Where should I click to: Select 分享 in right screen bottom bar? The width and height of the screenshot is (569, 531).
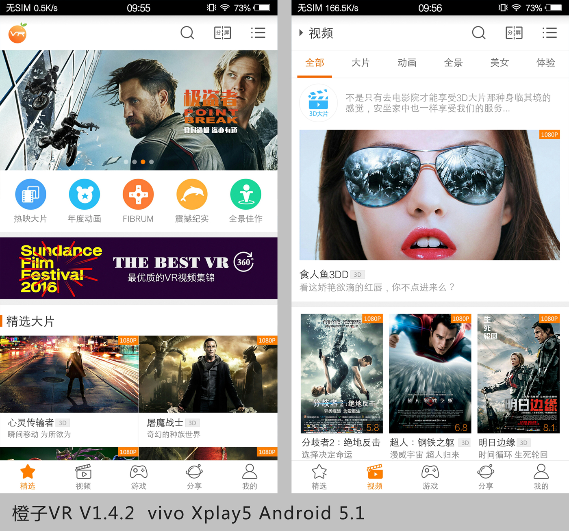pos(486,477)
